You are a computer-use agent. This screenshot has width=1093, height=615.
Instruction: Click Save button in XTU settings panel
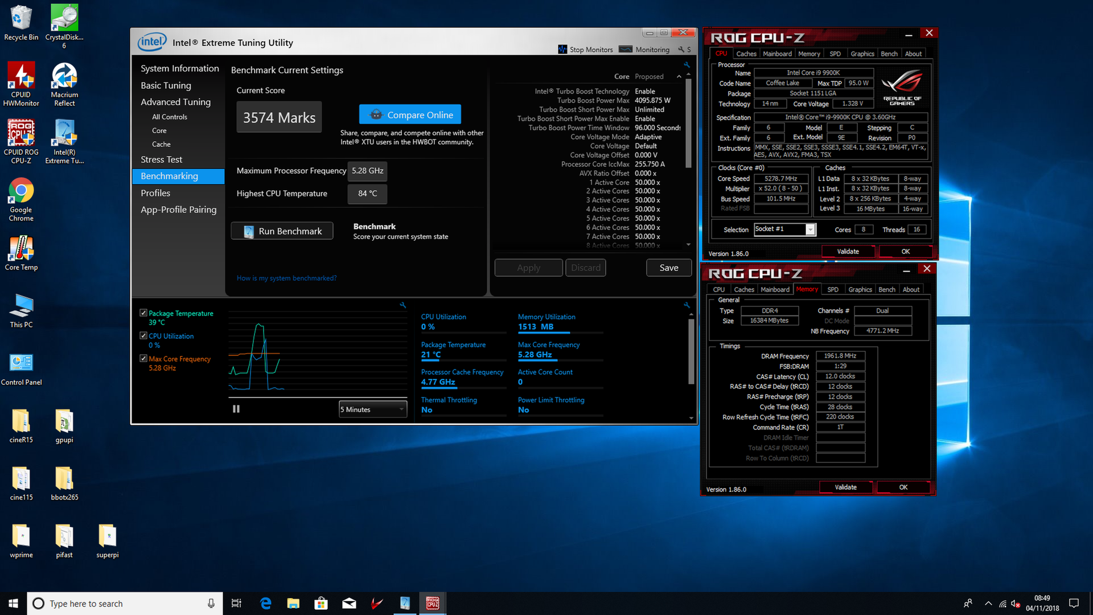click(669, 268)
